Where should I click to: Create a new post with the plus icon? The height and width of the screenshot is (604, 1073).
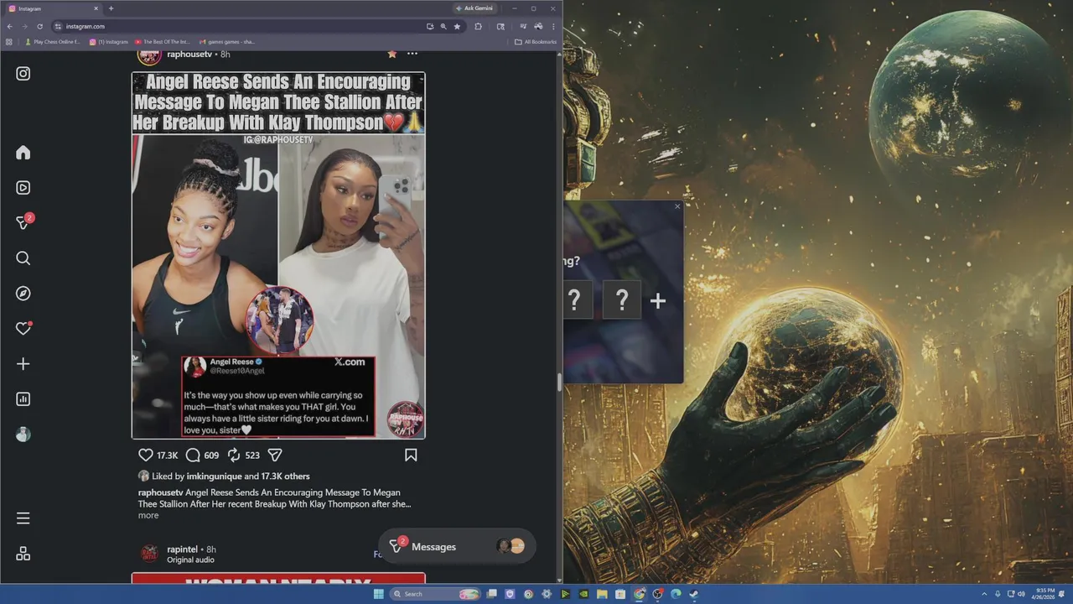click(23, 364)
